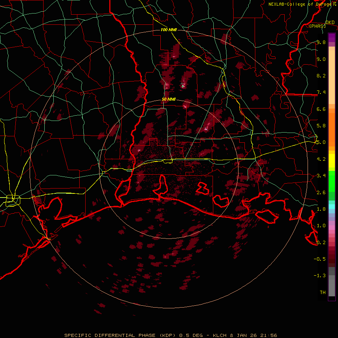338x338 pixels.
Task: Click the -1.3 color scale value
Action: pos(320,276)
